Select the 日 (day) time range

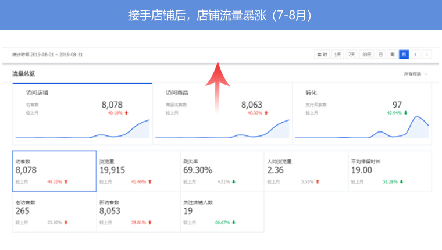pyautogui.click(x=381, y=55)
